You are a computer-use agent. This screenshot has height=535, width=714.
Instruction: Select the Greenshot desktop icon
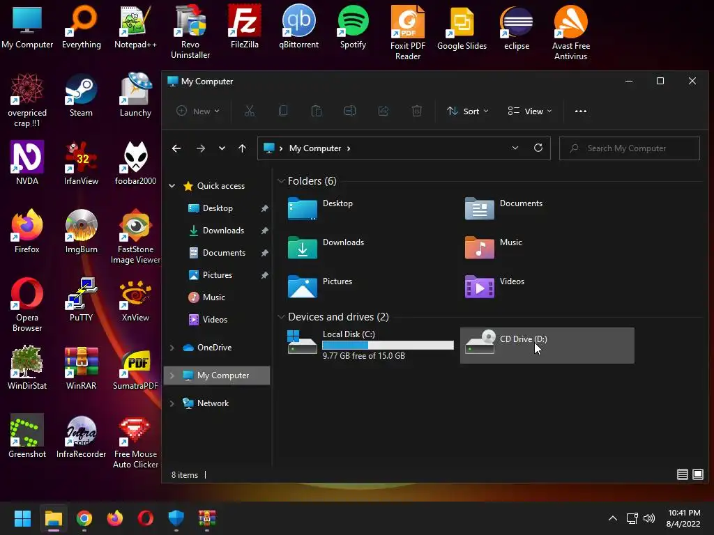pyautogui.click(x=27, y=436)
